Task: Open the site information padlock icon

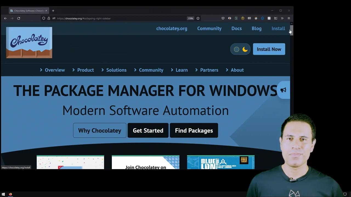Action: [49, 18]
